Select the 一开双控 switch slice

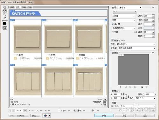[x=57, y=42]
